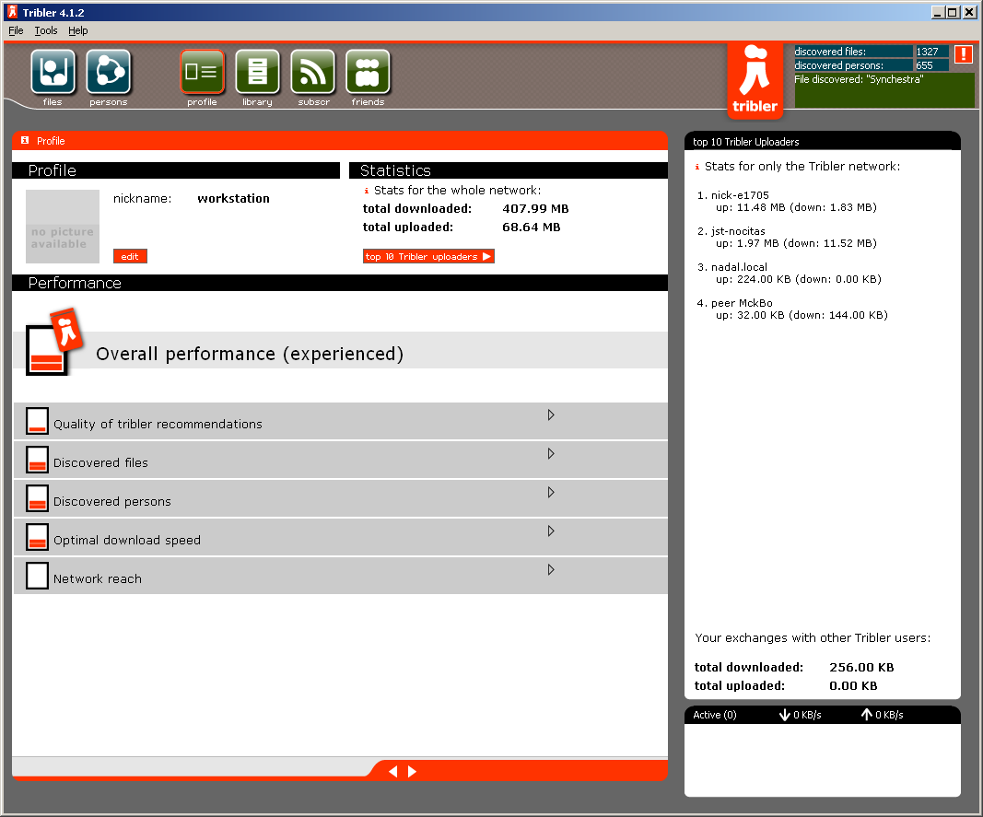The image size is (983, 817).
Task: Click the top 10 Tribler uploaders button
Action: 428,256
